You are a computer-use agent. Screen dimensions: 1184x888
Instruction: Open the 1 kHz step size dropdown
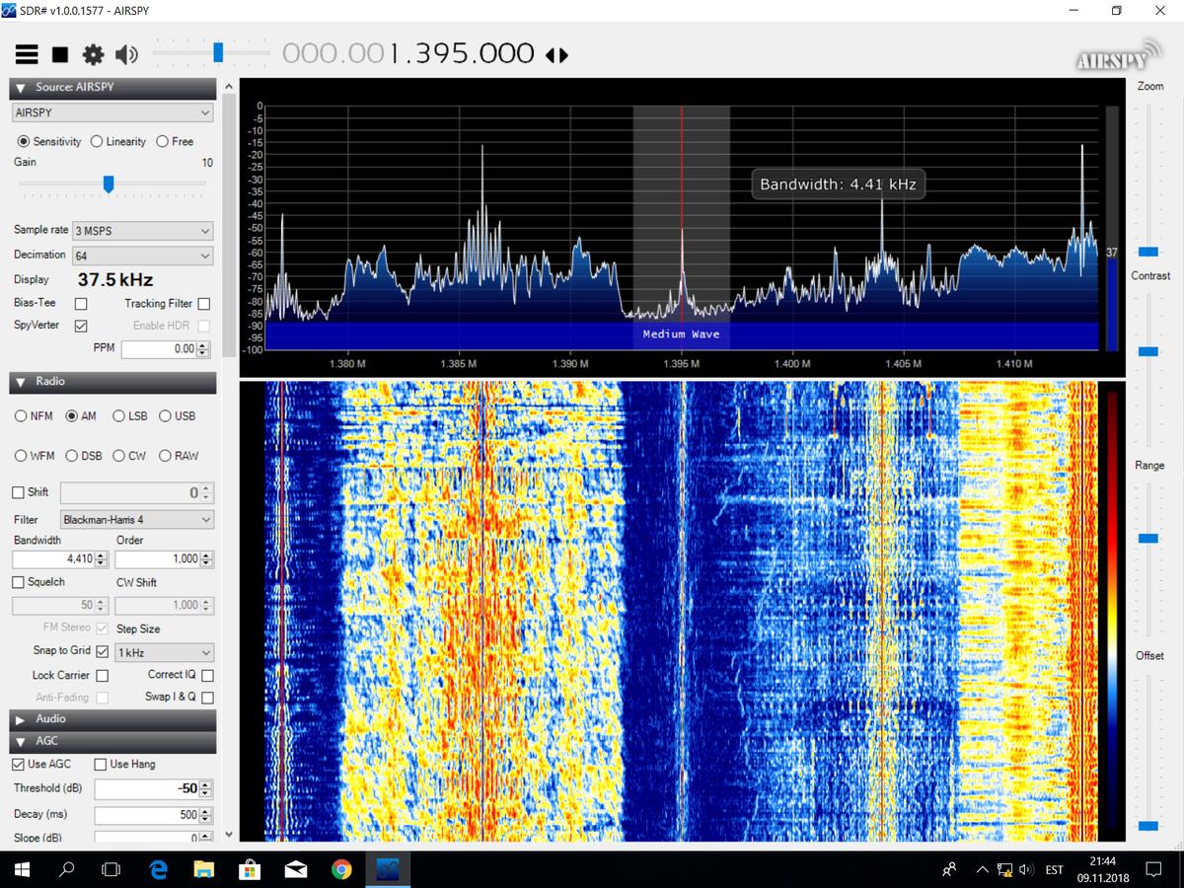click(x=164, y=653)
